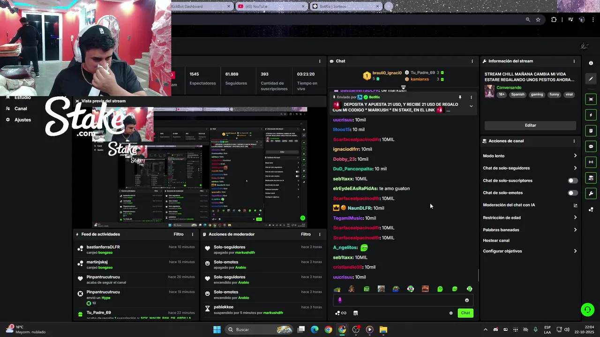Click the Editar stream info button
The image size is (600, 337).
(x=530, y=125)
